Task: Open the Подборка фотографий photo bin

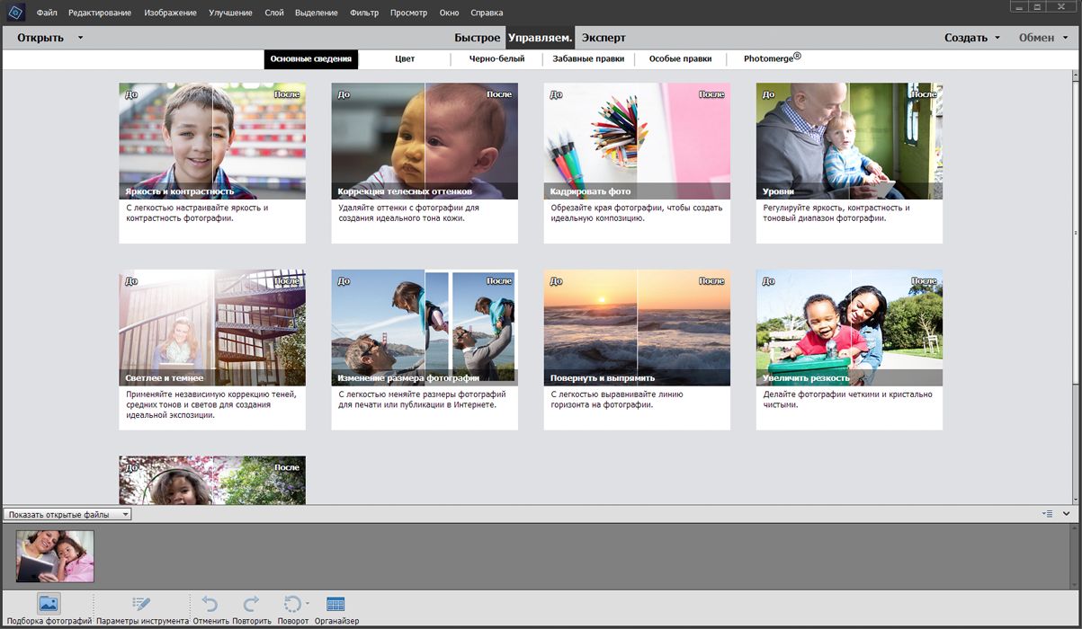Action: click(x=49, y=610)
